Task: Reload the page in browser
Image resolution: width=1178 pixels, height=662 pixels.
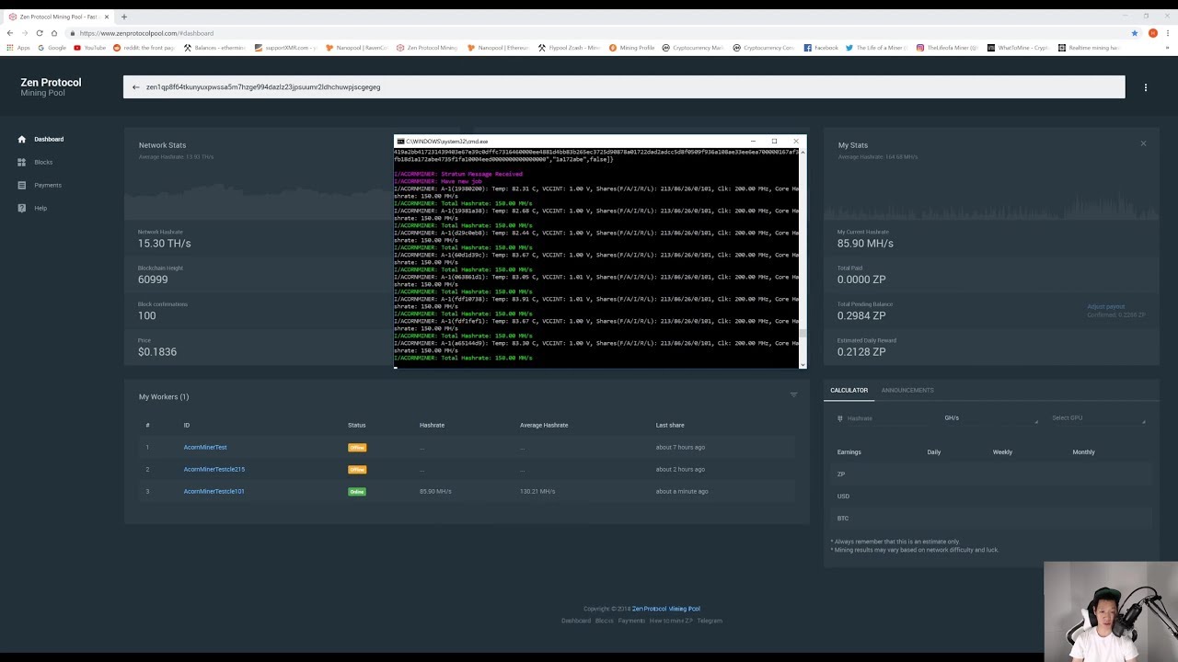Action: tap(40, 33)
